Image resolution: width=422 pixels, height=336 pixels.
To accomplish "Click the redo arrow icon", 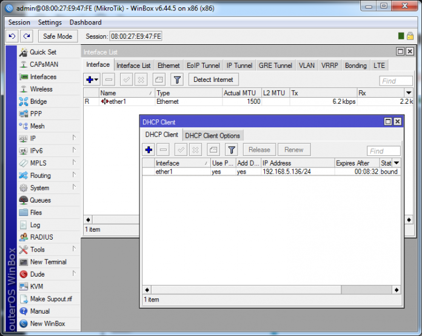I will pyautogui.click(x=27, y=36).
